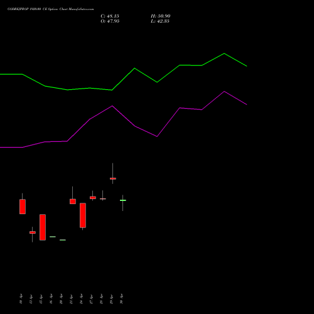314x314 pixels.
Task: Click the highest red candle above 29 Apr
Action: 113,178
